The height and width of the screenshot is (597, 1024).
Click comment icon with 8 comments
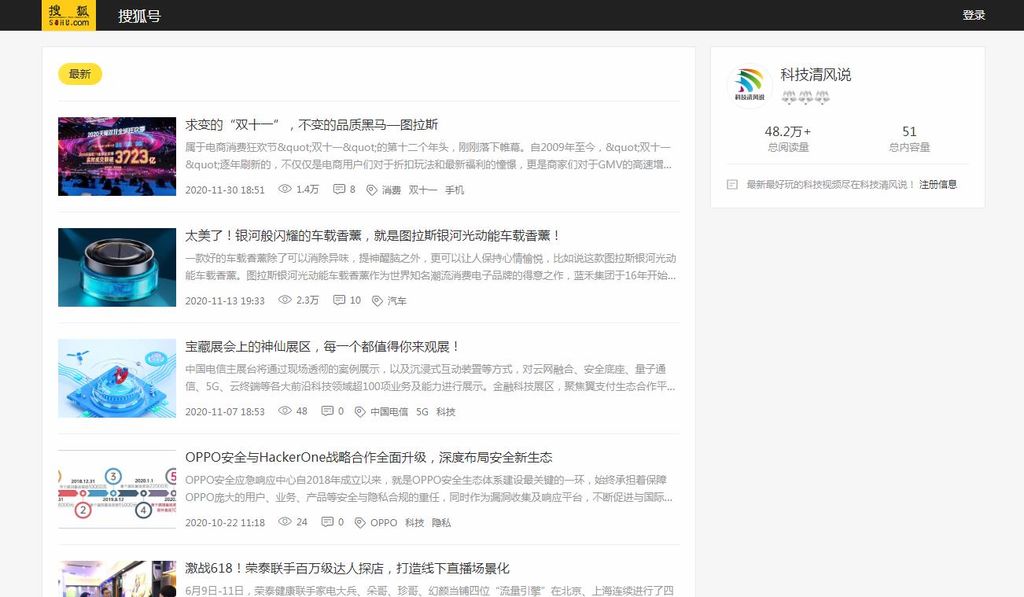(x=339, y=189)
